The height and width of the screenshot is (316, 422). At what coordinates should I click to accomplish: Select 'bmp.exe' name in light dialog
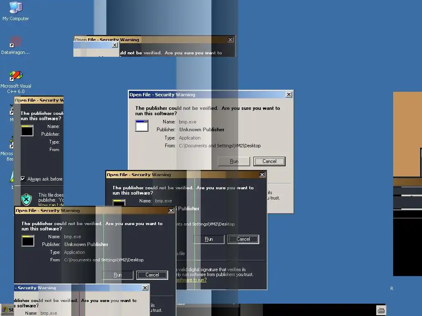[188, 122]
